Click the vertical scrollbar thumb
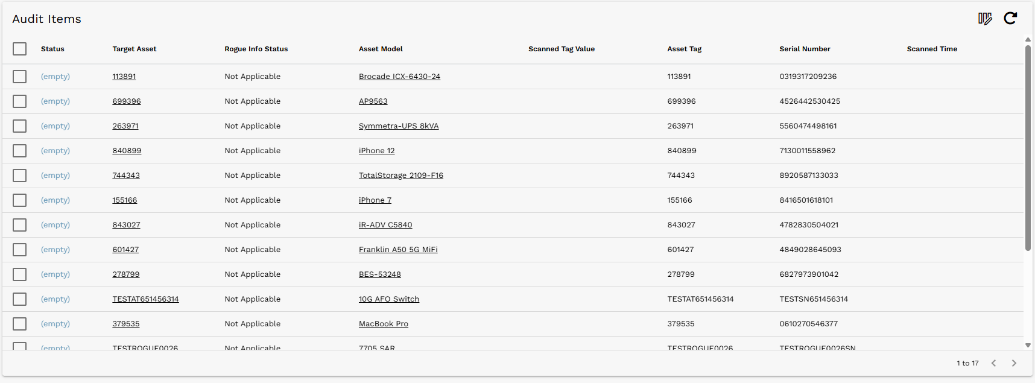Image resolution: width=1035 pixels, height=383 pixels. coord(1028,148)
